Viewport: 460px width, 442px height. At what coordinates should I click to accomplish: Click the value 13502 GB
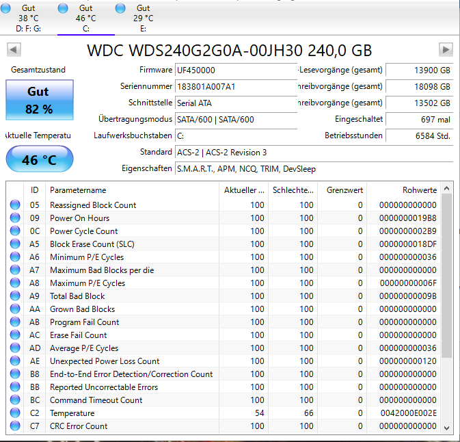(419, 103)
